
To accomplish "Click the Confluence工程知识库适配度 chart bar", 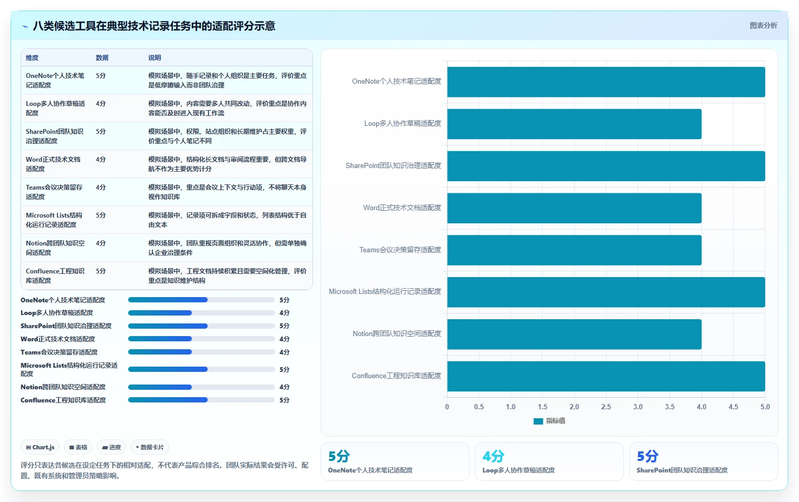I will click(x=606, y=376).
